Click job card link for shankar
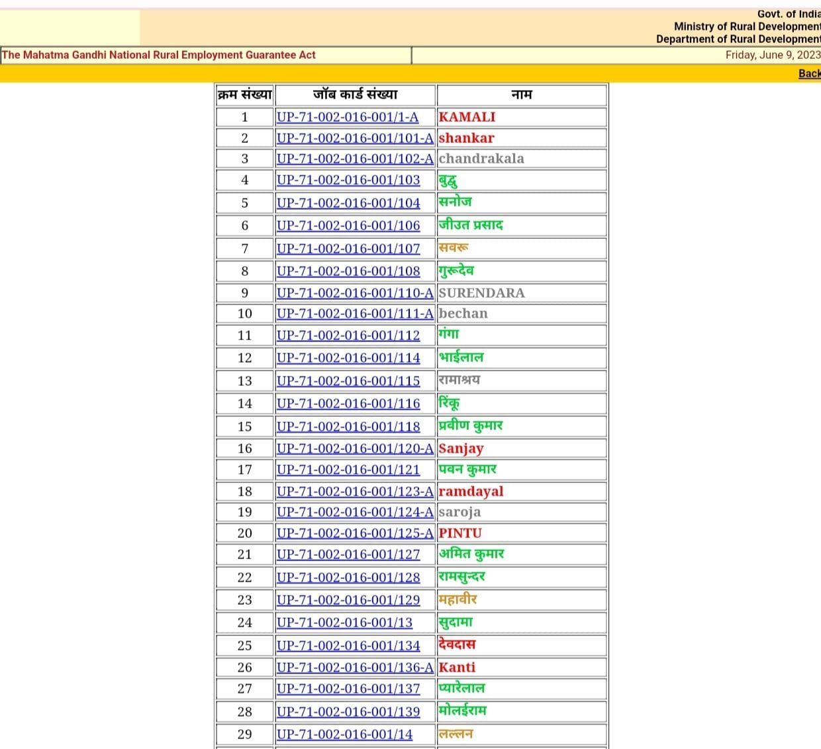The width and height of the screenshot is (821, 749). (x=354, y=138)
